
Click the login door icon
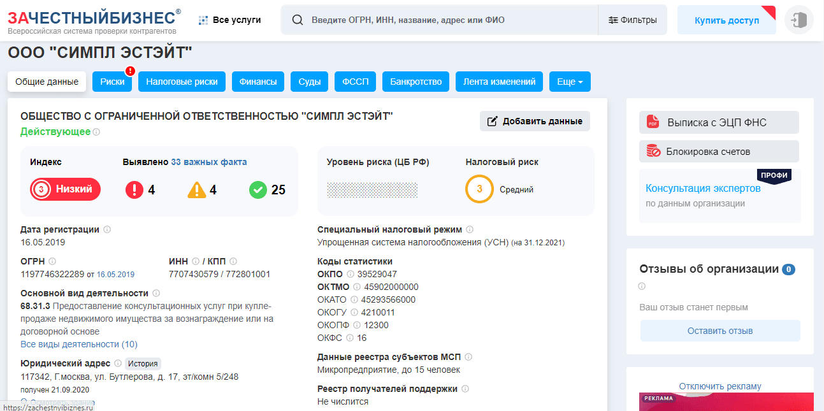(799, 20)
